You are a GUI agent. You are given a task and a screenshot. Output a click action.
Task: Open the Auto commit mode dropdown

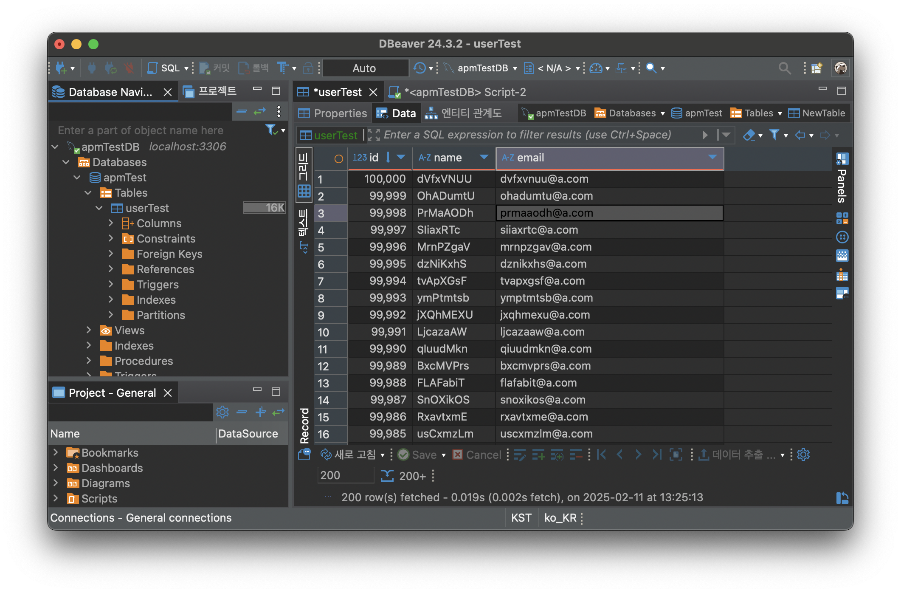[x=365, y=68]
